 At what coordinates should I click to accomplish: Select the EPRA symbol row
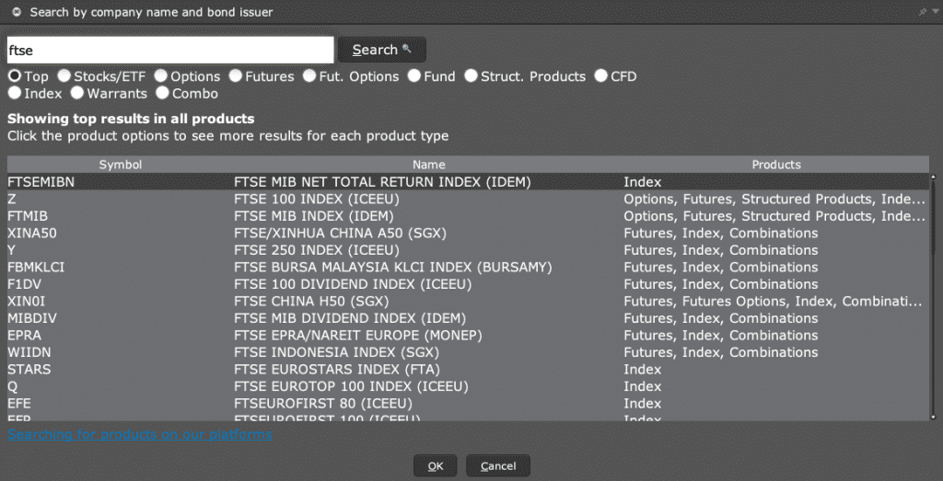click(468, 335)
